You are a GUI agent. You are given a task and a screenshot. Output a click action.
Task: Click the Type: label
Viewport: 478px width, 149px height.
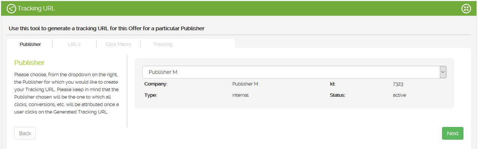[150, 95]
